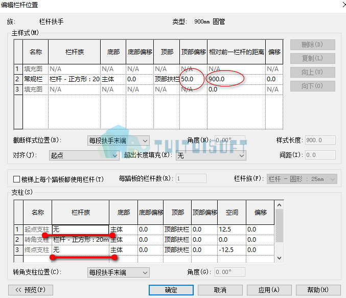Select 转角支柱 栏杆族 cell 正方形 : 20m
The height and width of the screenshot is (298, 346).
(x=80, y=240)
